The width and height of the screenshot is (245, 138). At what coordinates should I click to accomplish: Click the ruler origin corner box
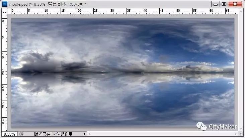point(4,11)
